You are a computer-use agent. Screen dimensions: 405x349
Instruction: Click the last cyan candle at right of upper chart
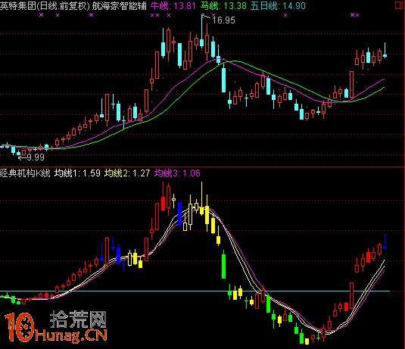pyautogui.click(x=385, y=51)
